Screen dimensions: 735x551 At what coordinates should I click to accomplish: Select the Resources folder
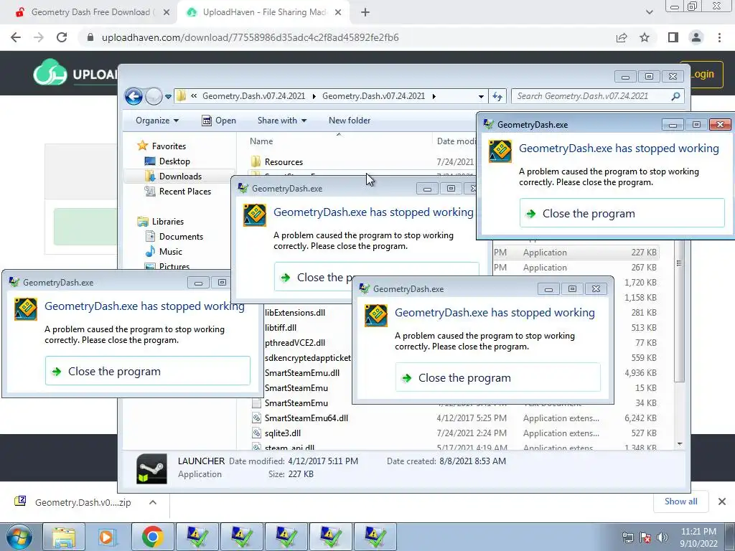click(284, 162)
